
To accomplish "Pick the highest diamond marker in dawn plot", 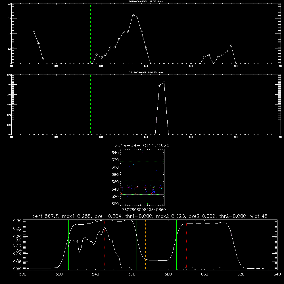I will (133, 15).
